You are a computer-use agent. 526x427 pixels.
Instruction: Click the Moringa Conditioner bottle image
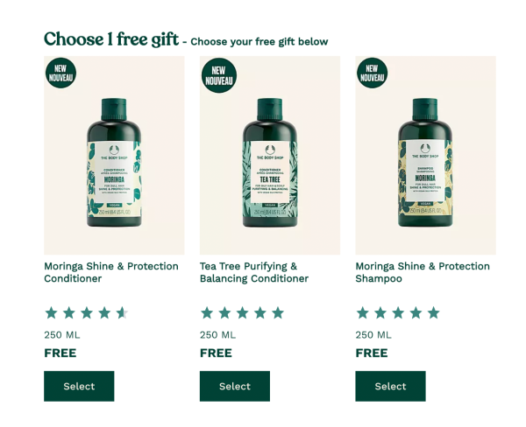114,156
